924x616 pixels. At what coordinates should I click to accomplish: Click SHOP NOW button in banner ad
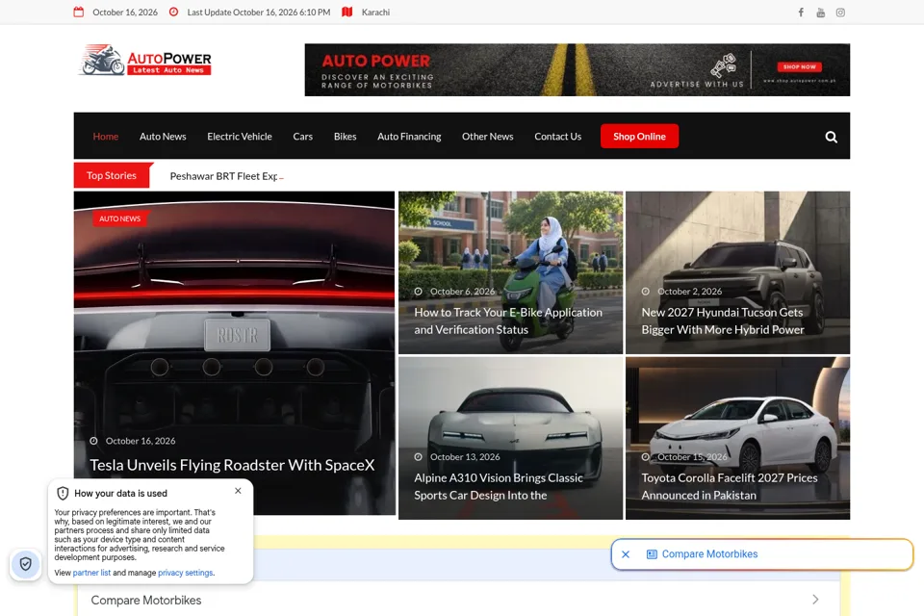799,66
